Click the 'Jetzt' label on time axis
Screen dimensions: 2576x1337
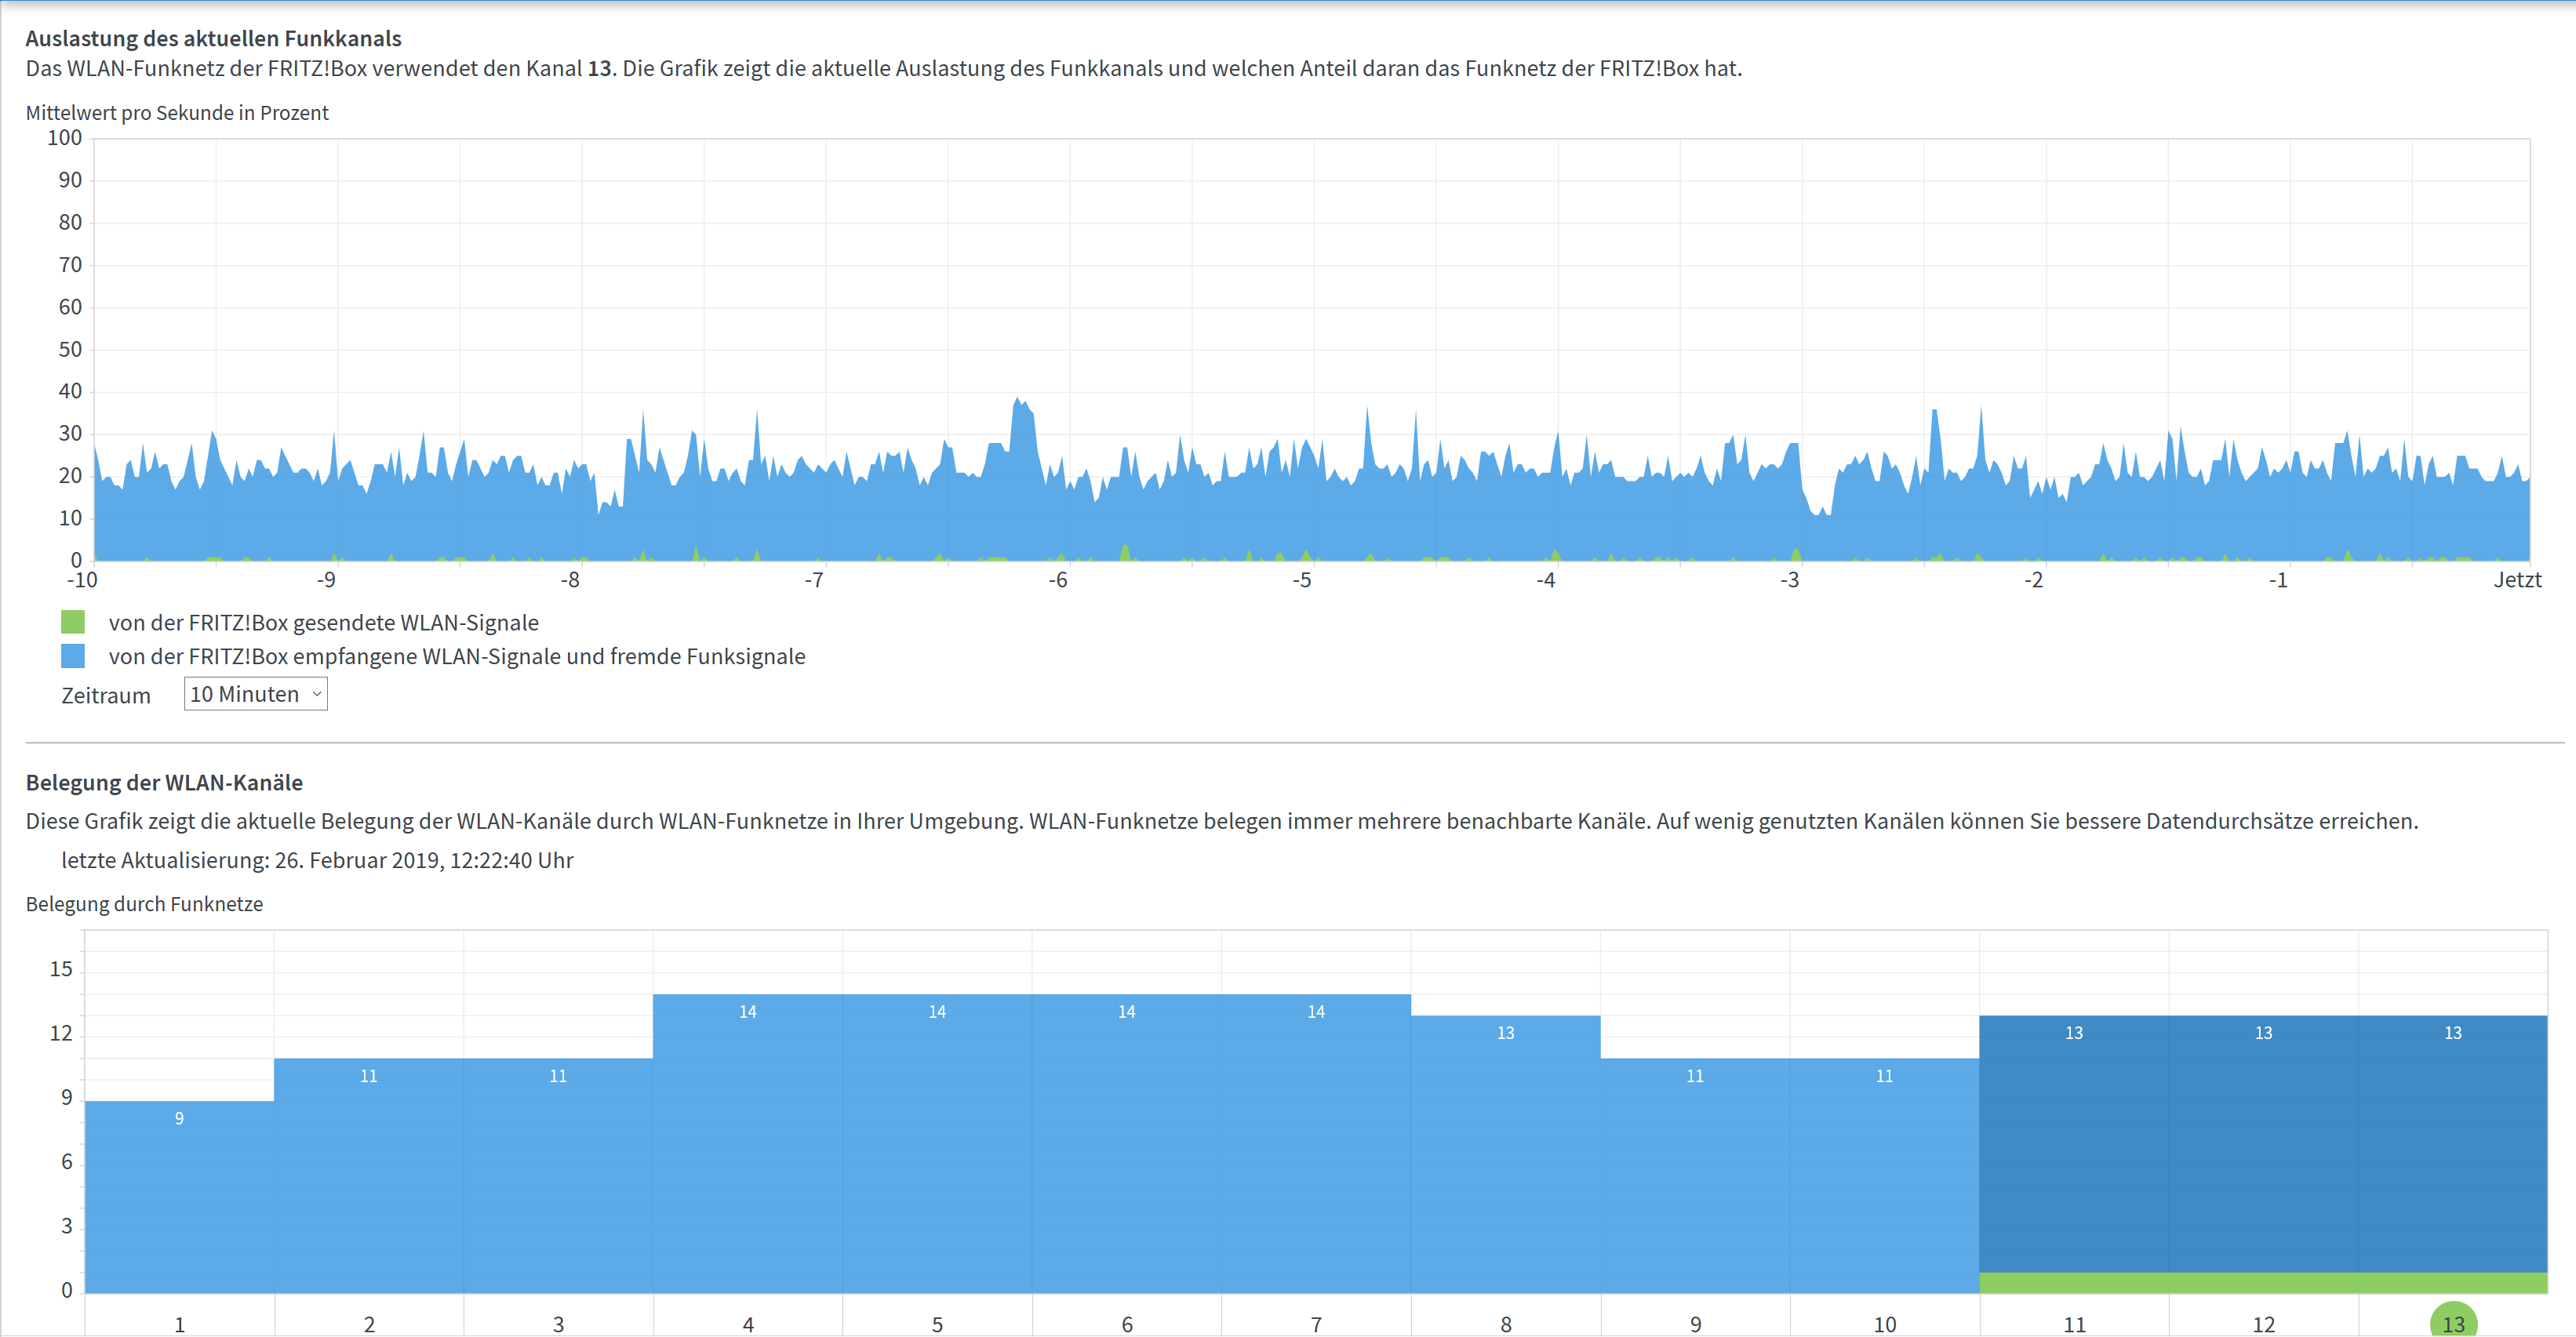point(2516,580)
